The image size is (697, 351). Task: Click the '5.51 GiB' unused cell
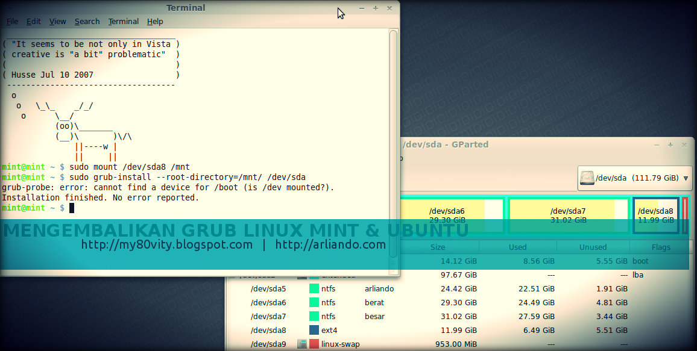point(612,330)
